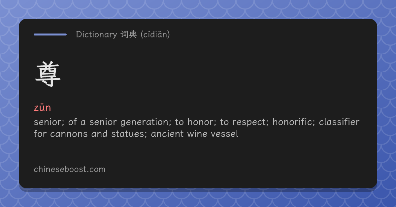
Task: Click the word senior at definition start
Action: coord(49,122)
